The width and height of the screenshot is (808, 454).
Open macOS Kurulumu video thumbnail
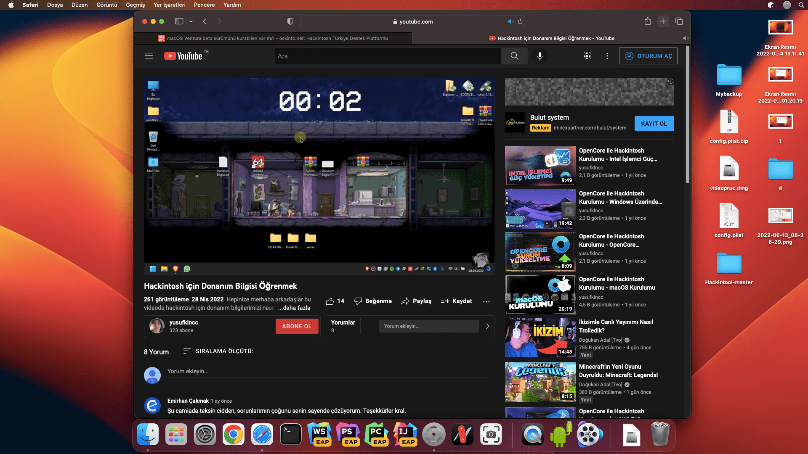pos(540,295)
